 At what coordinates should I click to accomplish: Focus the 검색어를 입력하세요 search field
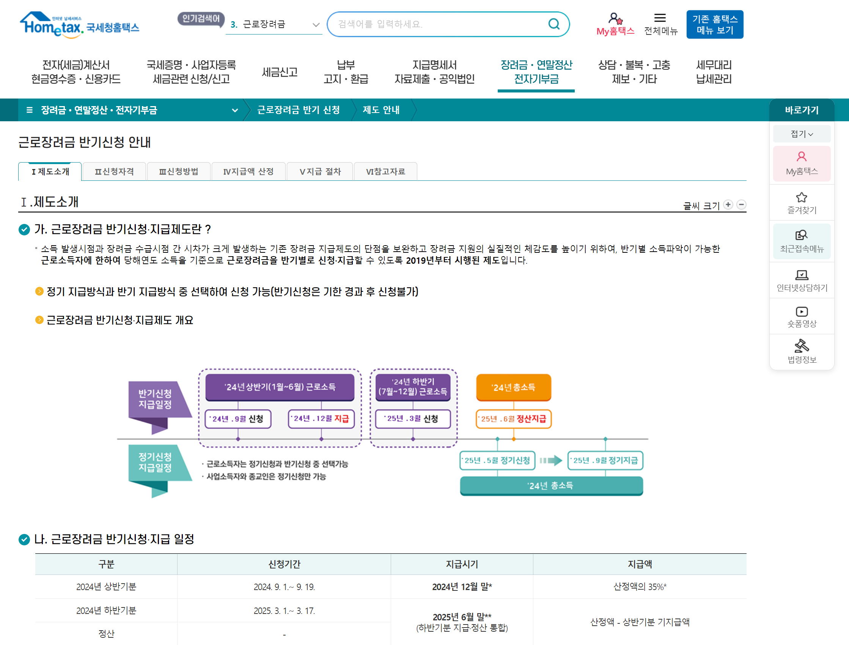coord(438,24)
